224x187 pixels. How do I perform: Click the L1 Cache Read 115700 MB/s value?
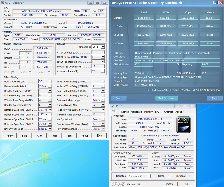click(x=144, y=26)
